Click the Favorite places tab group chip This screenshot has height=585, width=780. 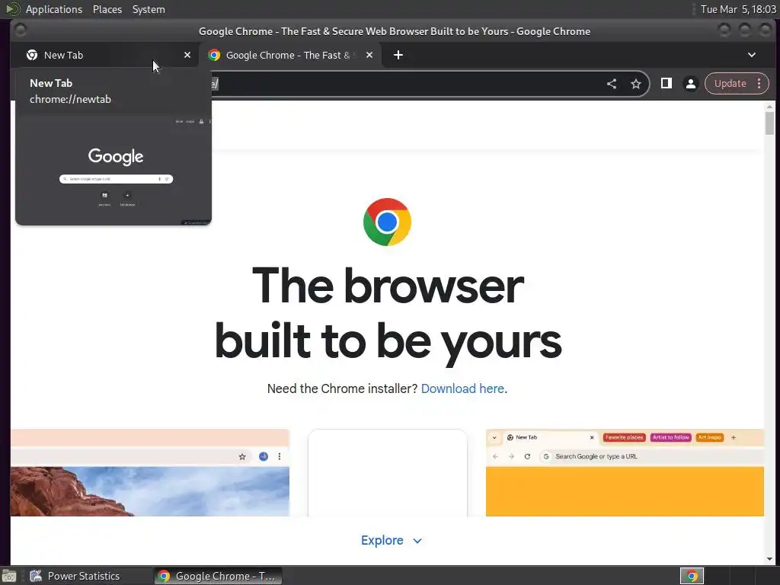pos(625,437)
